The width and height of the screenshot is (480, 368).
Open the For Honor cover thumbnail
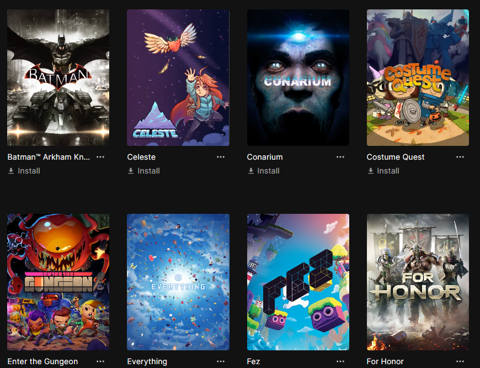tap(418, 282)
